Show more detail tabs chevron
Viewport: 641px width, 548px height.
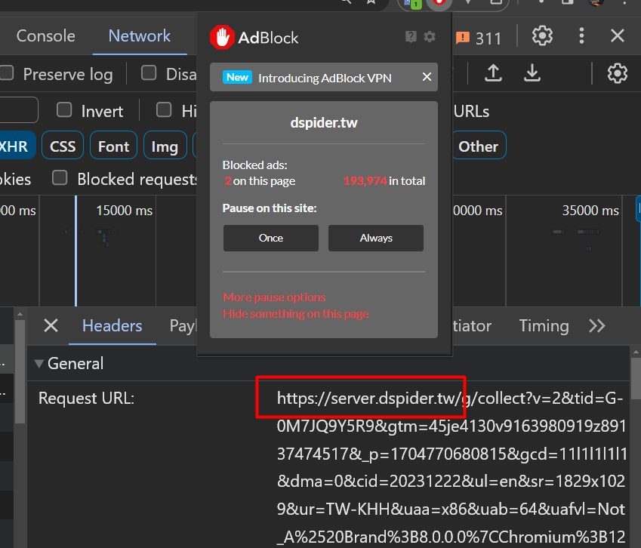coord(596,325)
